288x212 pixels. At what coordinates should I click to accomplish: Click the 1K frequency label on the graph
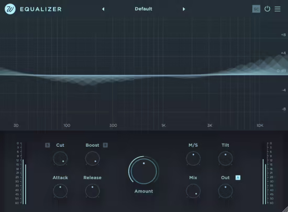[163, 125]
